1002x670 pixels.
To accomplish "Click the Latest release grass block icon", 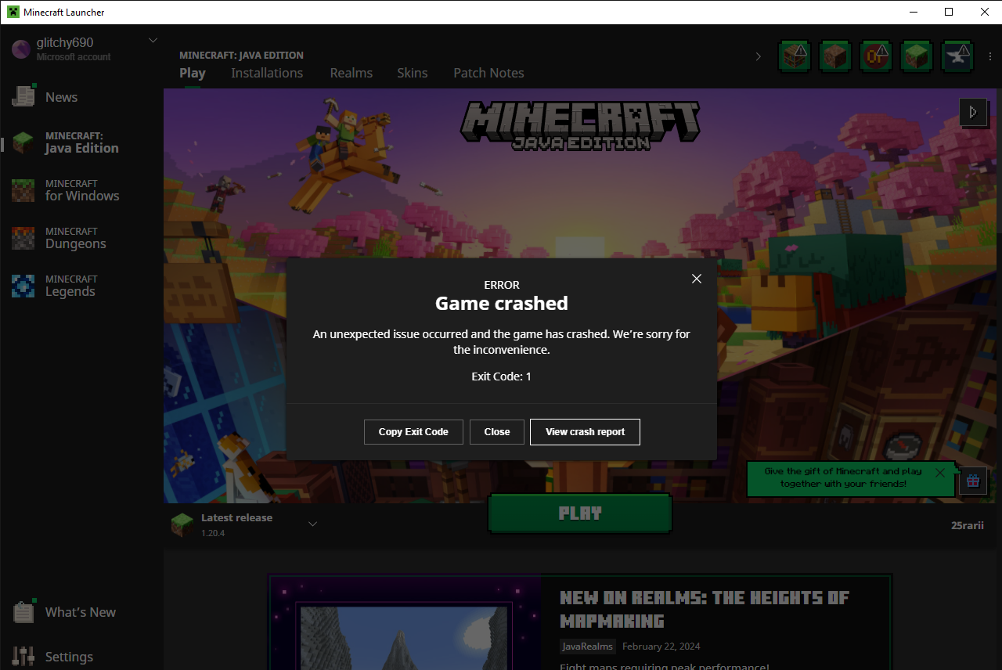I will pyautogui.click(x=182, y=524).
